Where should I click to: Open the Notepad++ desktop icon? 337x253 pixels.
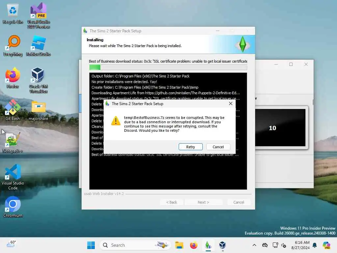pyautogui.click(x=13, y=142)
